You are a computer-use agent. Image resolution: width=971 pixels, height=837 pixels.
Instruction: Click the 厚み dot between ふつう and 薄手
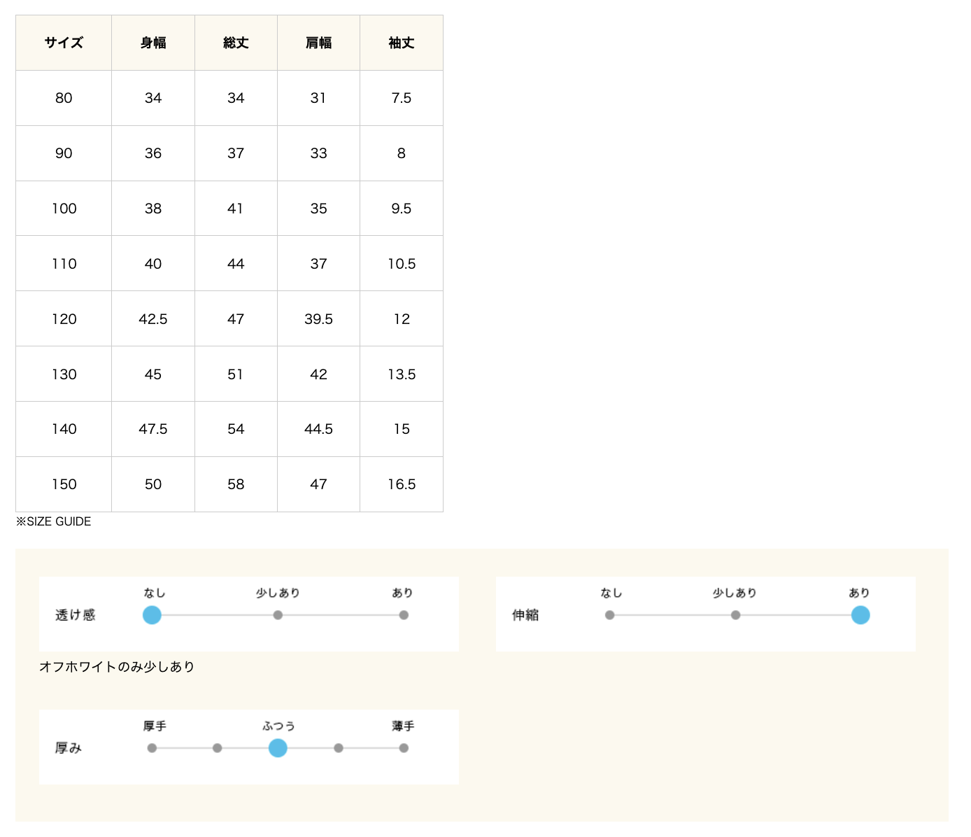pyautogui.click(x=339, y=748)
